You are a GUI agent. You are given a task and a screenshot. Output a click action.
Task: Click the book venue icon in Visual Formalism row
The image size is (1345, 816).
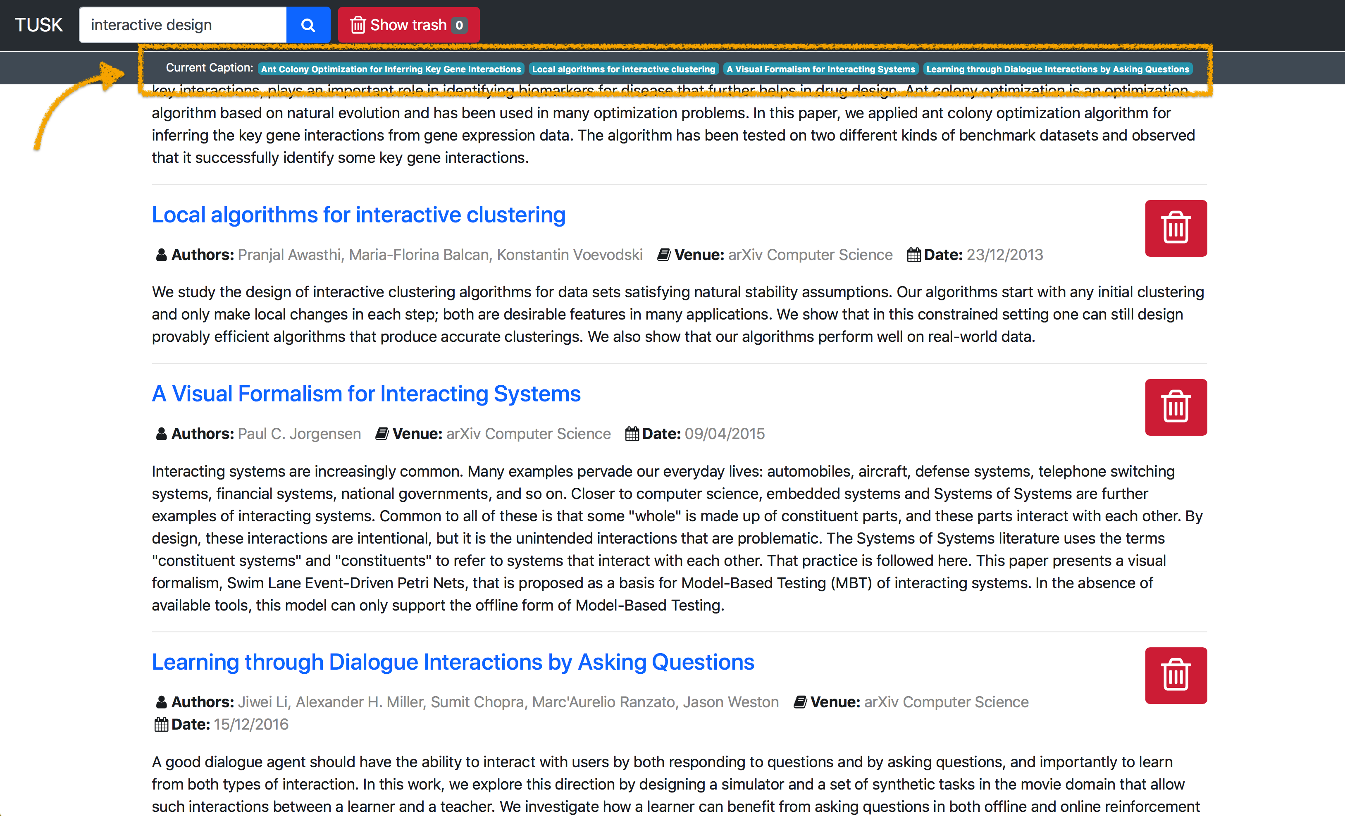382,434
